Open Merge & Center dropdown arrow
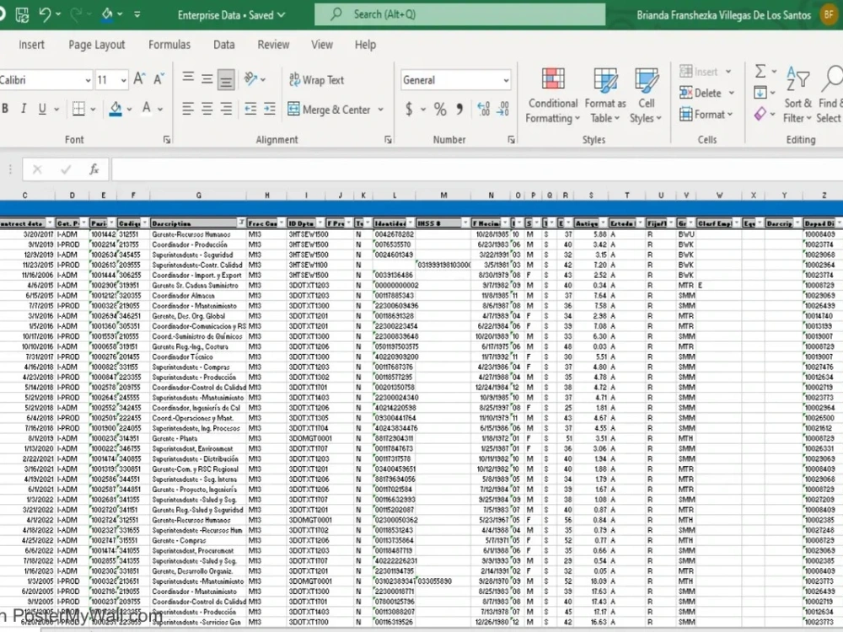Image resolution: width=843 pixels, height=632 pixels. [381, 109]
